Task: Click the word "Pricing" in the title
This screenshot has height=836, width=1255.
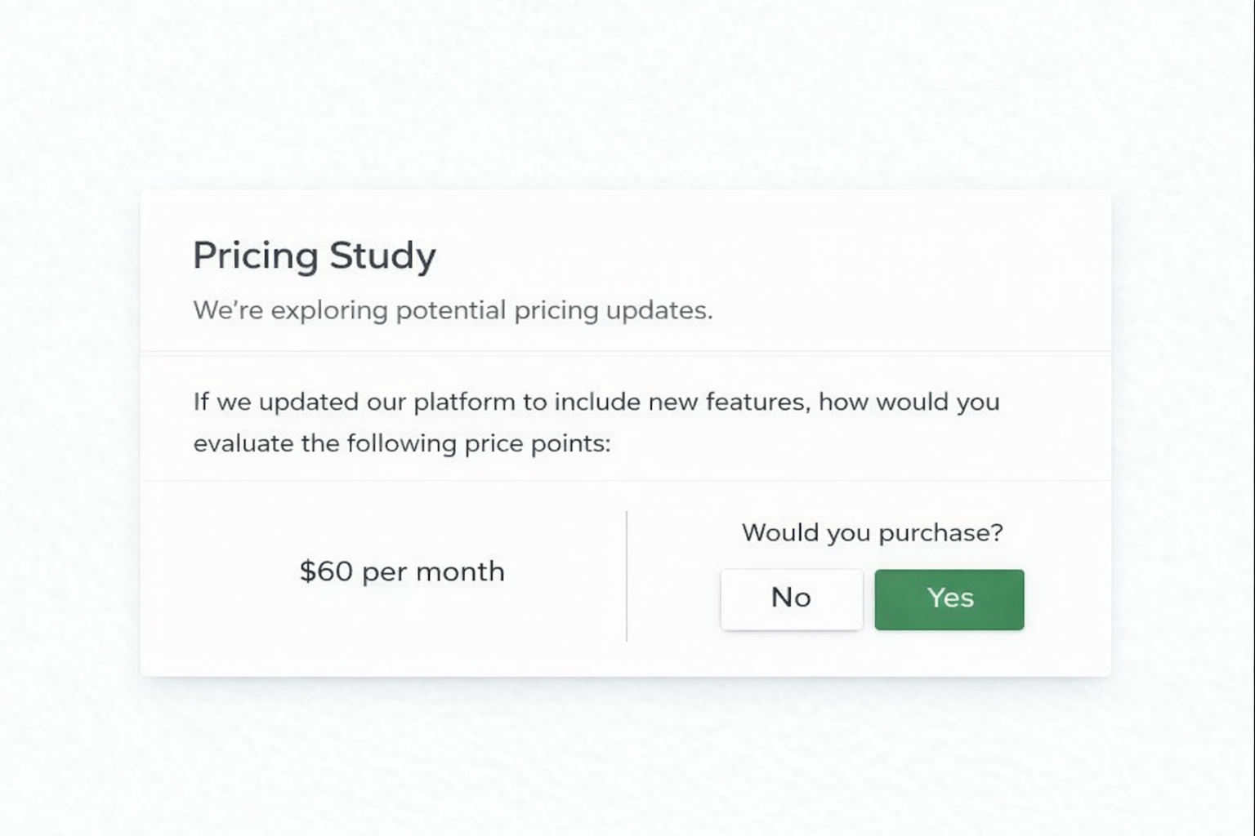Action: click(x=256, y=256)
